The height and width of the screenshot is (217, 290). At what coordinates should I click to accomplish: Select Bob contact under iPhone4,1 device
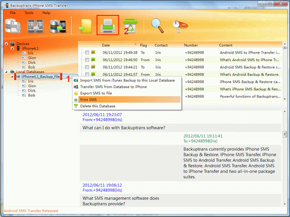point(31,67)
